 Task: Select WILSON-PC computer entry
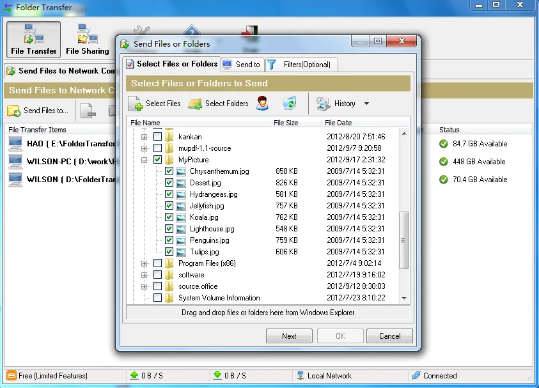[62, 162]
